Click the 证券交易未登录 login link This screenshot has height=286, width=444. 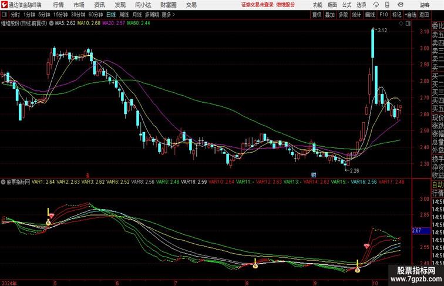tap(257, 5)
